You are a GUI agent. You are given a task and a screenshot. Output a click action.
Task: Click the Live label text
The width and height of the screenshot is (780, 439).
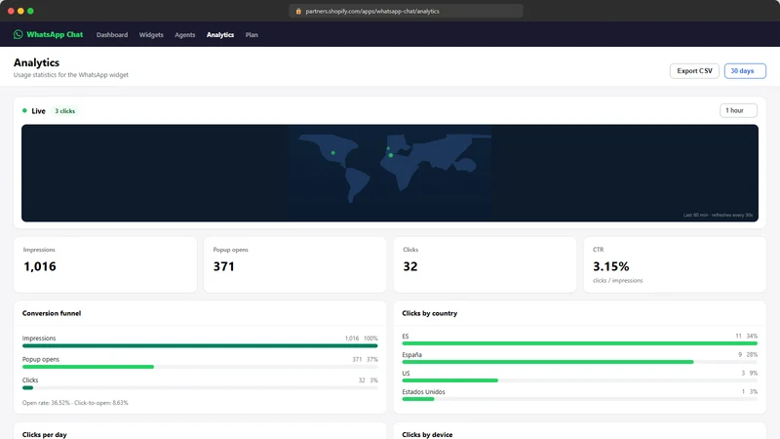point(38,111)
